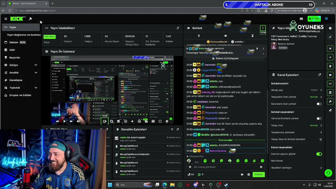Enter fullscreen on the stream preview

160,121
